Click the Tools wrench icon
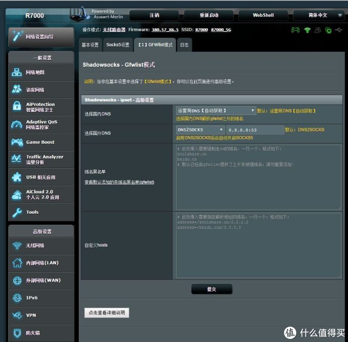Screen dimensions: 348x342 [17, 212]
